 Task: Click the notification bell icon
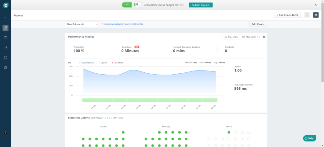[307, 15]
